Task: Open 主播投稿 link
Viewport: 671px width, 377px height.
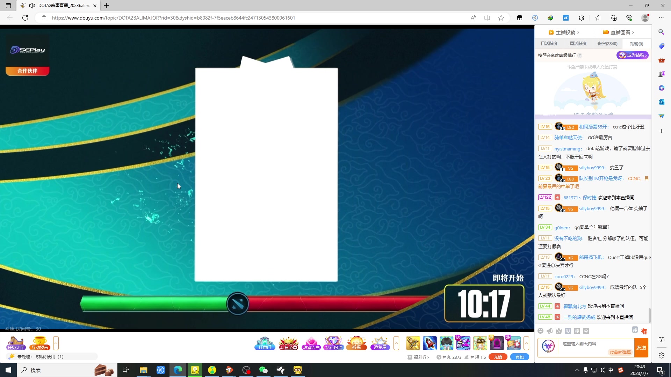Action: (564, 32)
